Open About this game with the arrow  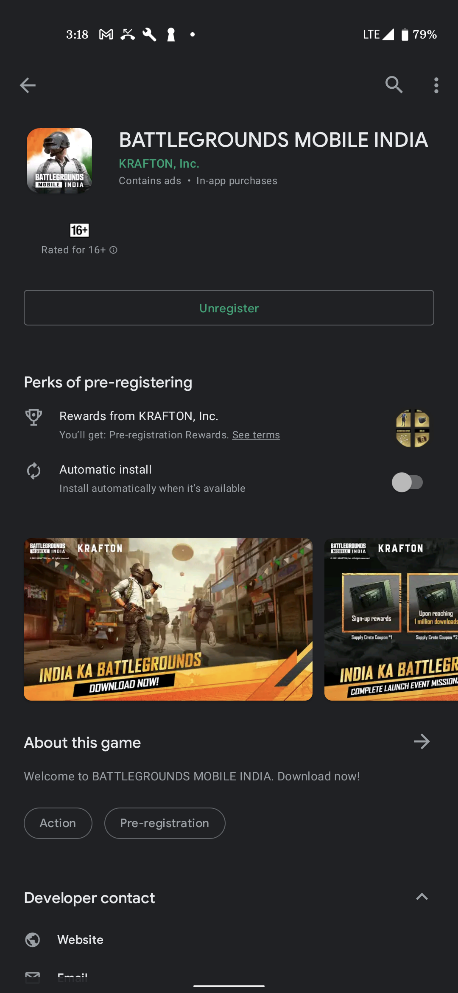click(x=422, y=741)
